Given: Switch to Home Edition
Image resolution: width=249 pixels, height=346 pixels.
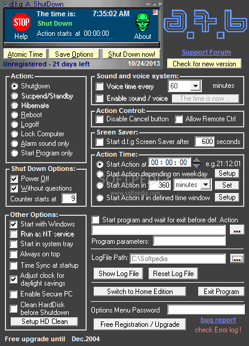Looking at the screenshot, I should point(140,292).
